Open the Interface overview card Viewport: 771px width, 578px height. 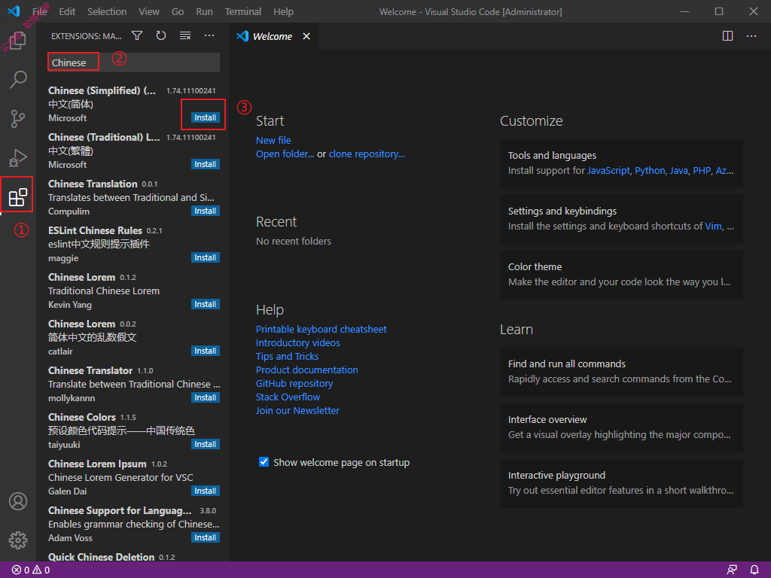coord(621,427)
